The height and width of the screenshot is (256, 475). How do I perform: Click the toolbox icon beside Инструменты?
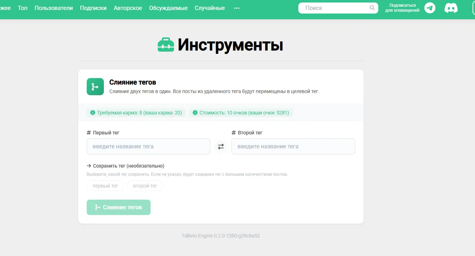point(166,45)
